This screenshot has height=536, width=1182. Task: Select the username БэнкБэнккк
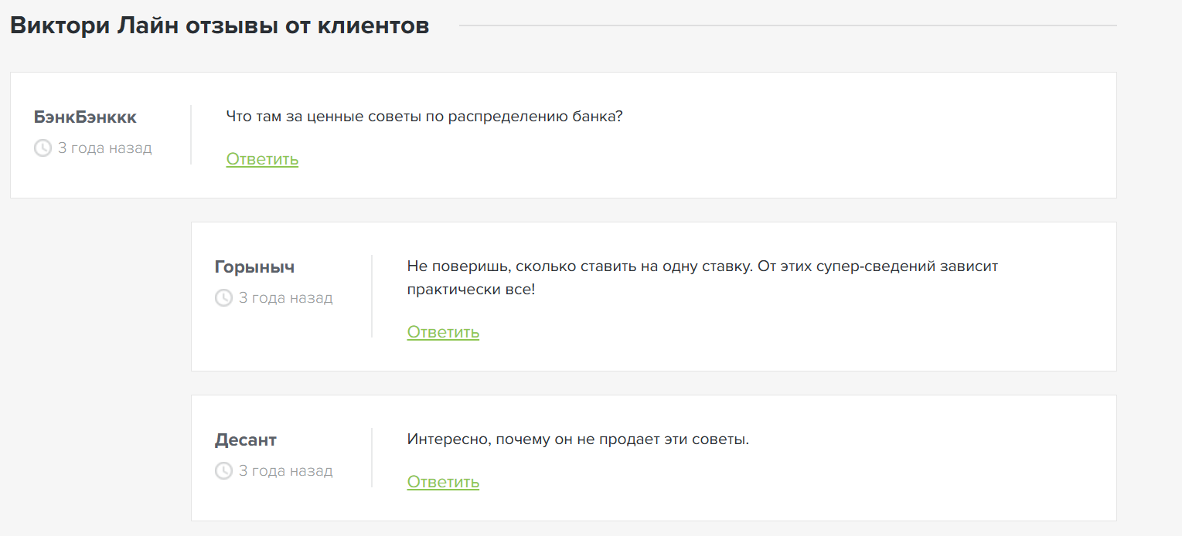85,117
